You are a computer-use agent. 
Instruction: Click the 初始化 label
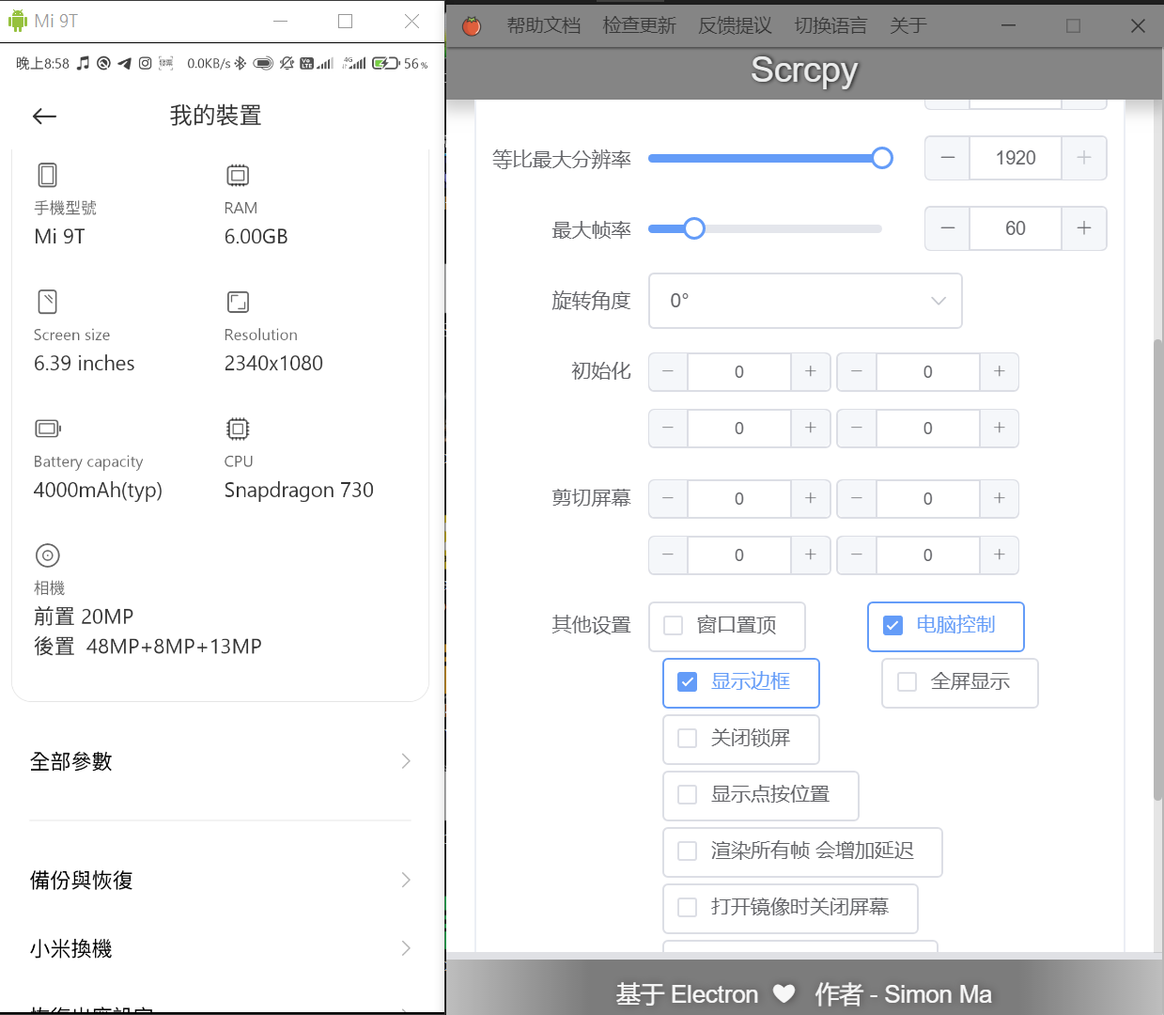601,371
